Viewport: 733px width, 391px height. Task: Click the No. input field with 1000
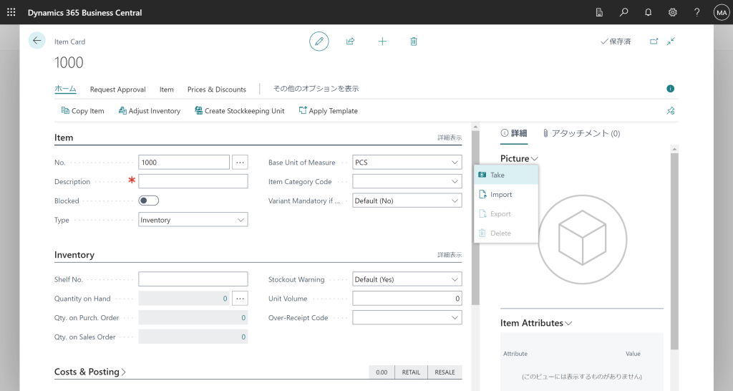coord(184,163)
